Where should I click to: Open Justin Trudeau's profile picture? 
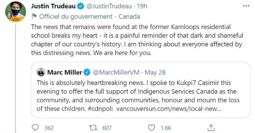coord(15,12)
